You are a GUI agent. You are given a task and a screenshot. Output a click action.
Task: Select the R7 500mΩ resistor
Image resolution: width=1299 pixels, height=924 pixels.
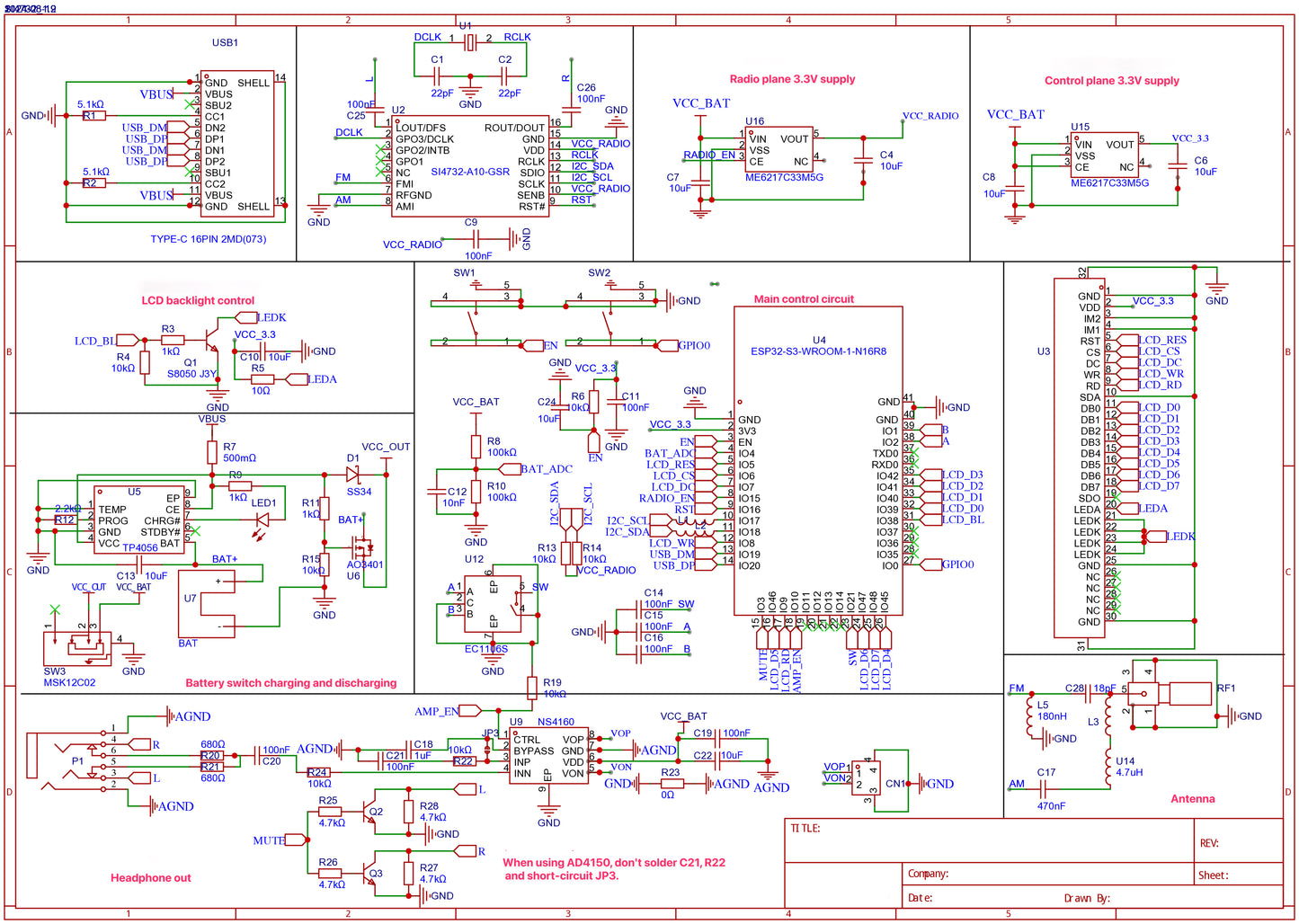(x=212, y=452)
